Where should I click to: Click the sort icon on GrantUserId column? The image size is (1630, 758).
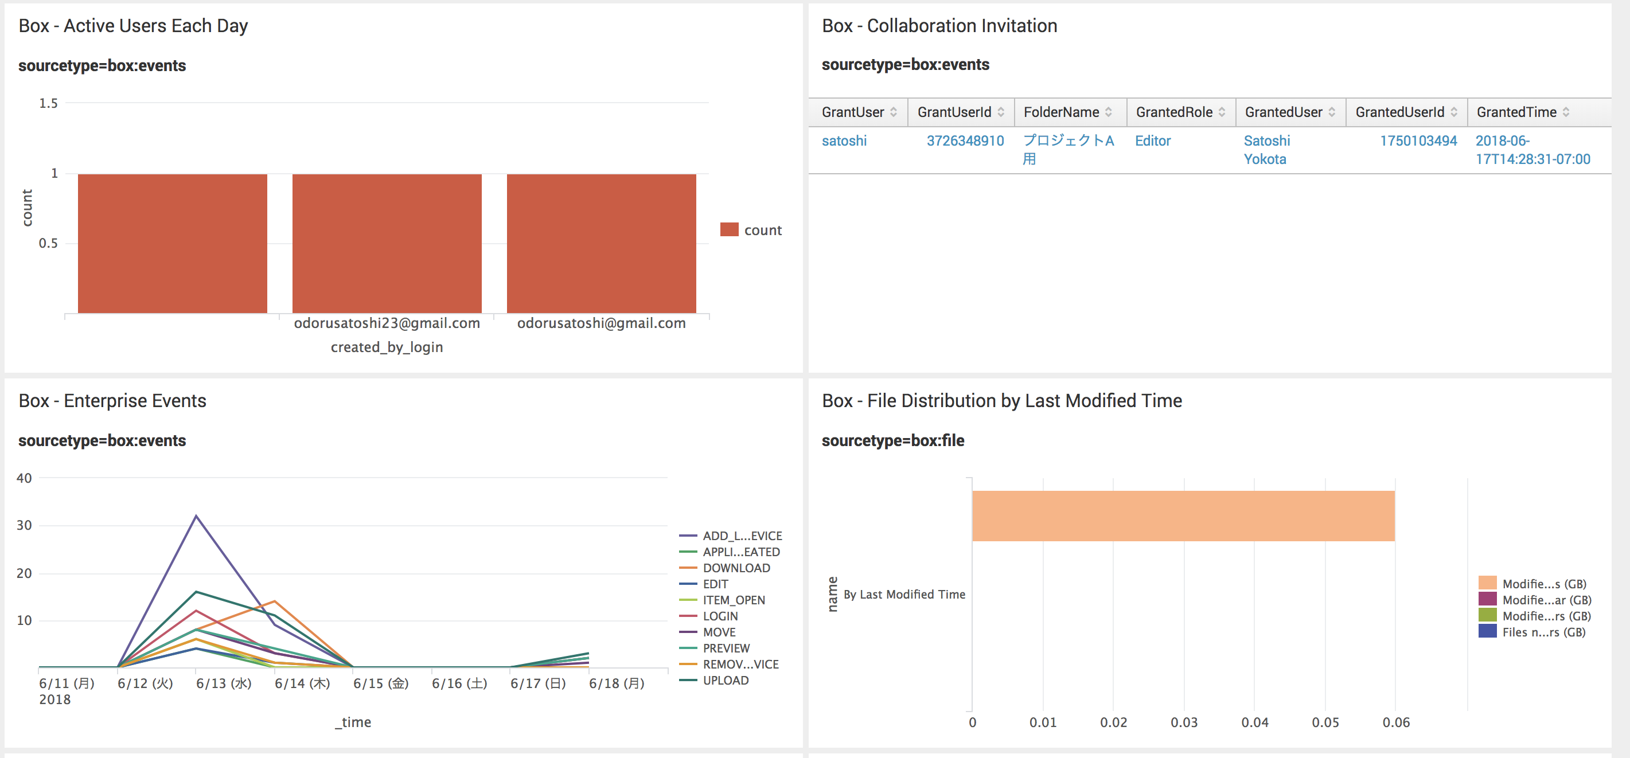point(1000,112)
